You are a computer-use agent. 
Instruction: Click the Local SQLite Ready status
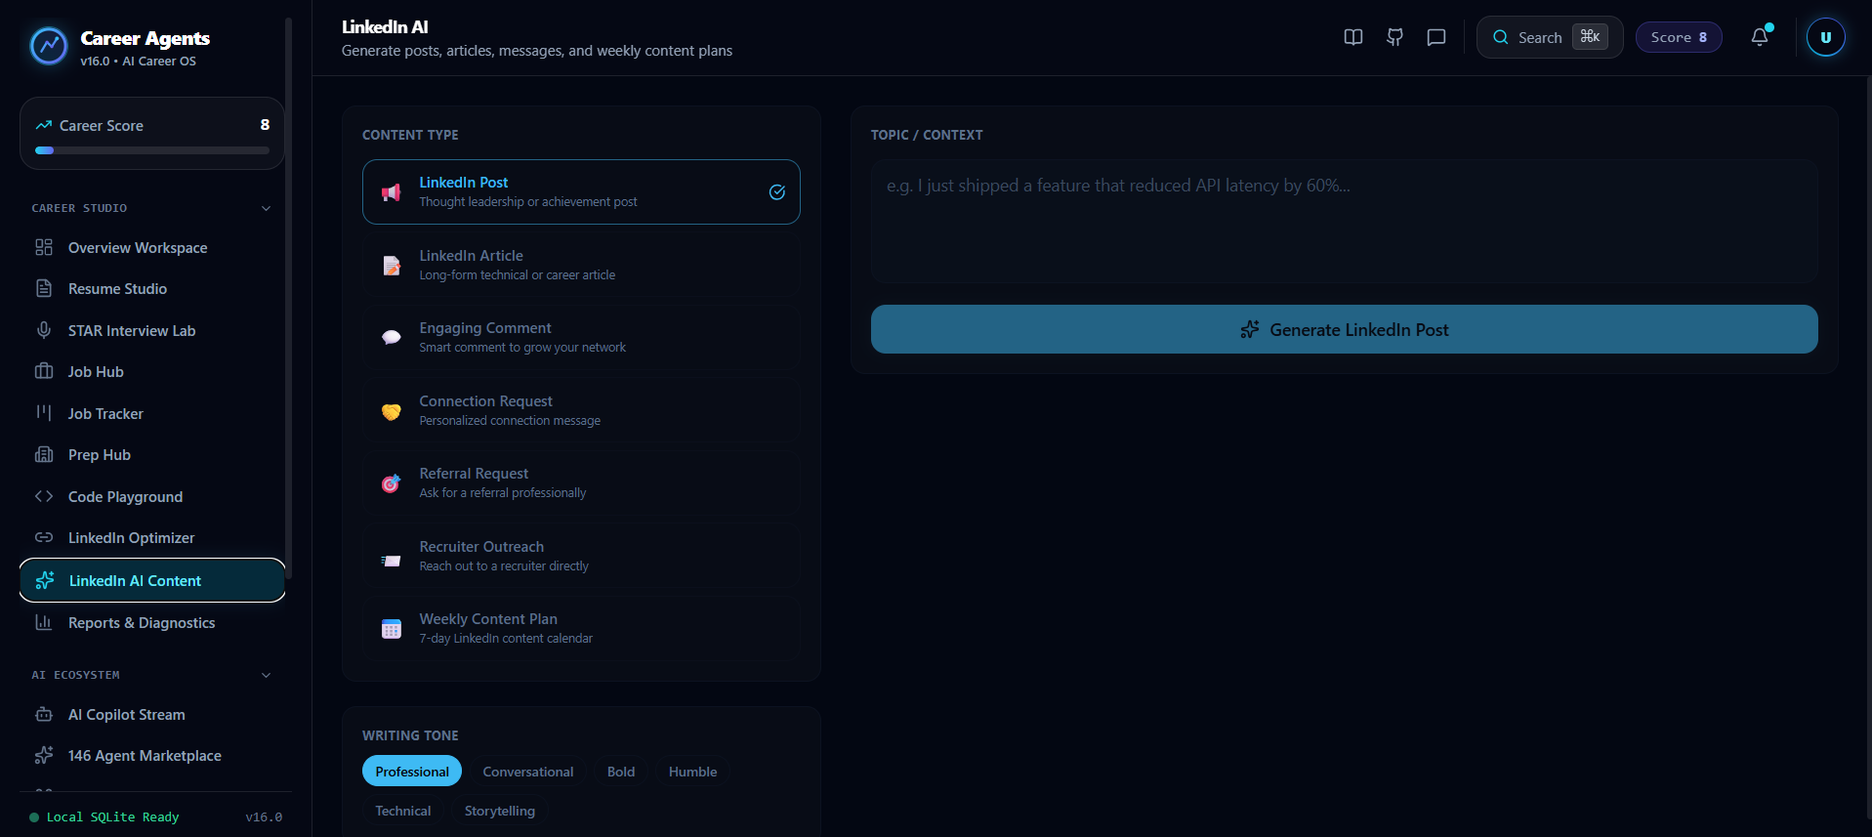104,816
